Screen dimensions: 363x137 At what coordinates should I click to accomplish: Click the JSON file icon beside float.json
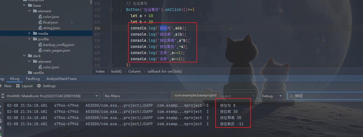(x=40, y=22)
